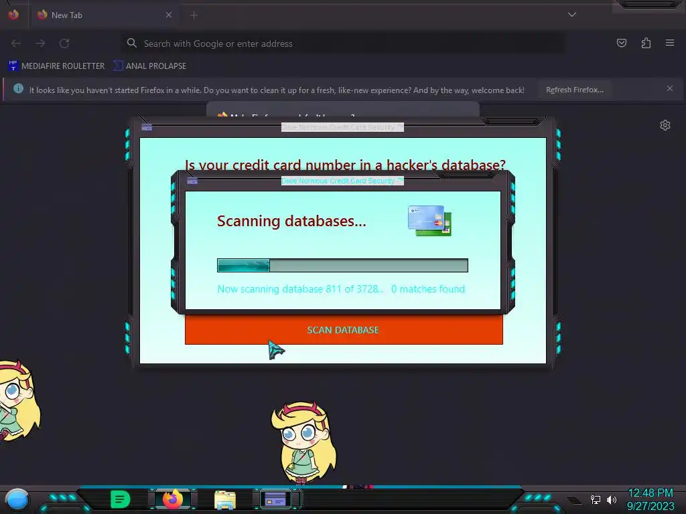Open the Start orb button
The image size is (686, 514).
[17, 499]
